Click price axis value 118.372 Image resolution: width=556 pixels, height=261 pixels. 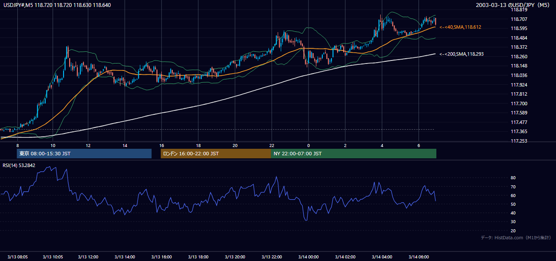518,47
